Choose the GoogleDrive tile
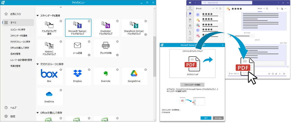The height and width of the screenshot is (123, 291). [x=135, y=76]
